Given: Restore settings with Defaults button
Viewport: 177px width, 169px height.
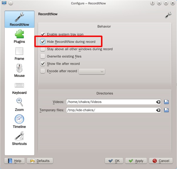Looking at the screenshot, I should pyautogui.click(x=40, y=161).
